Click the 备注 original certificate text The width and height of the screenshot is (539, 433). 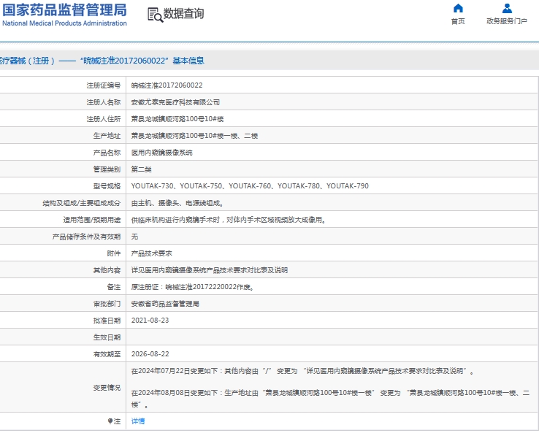(193, 287)
